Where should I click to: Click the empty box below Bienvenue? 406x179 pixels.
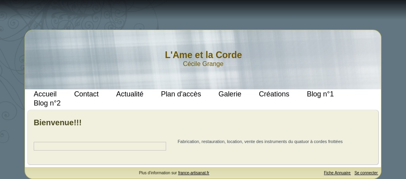[100, 146]
